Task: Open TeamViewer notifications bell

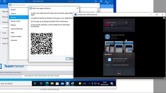Action: (96, 1)
